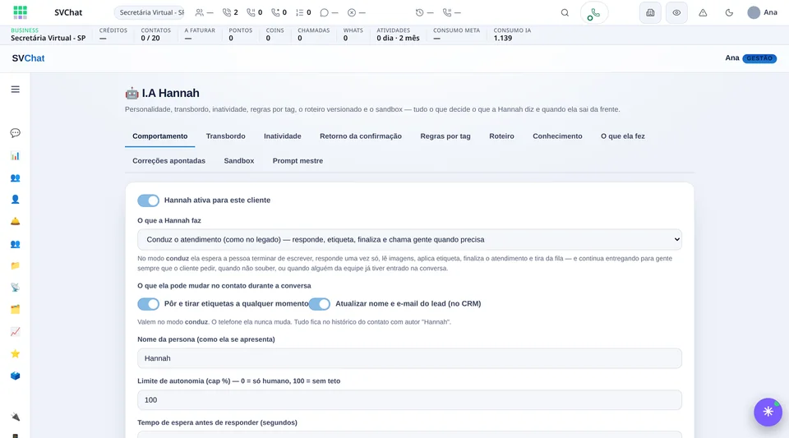This screenshot has width=789, height=438.
Task: Open the yellow folder sidebar icon
Action: pyautogui.click(x=15, y=265)
